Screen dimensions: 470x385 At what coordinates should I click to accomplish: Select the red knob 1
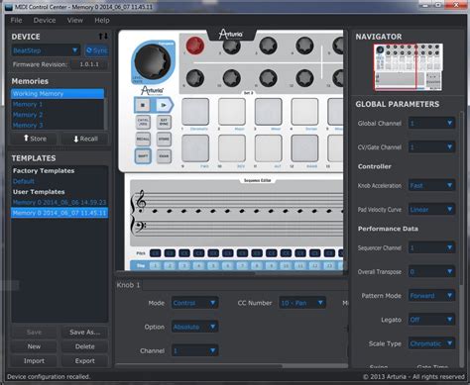195,46
